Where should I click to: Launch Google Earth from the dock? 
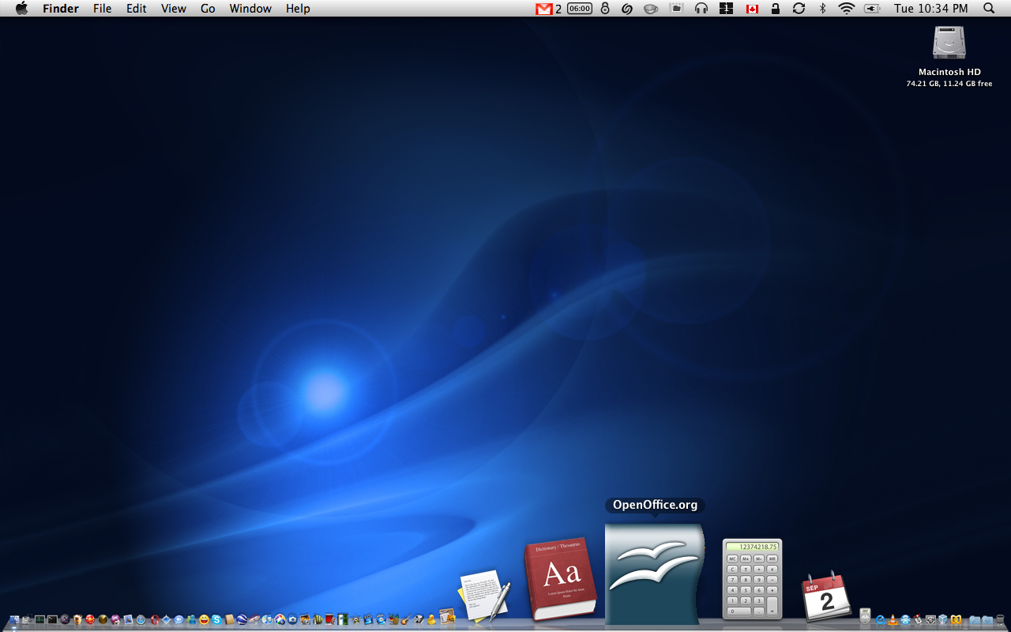pyautogui.click(x=242, y=620)
